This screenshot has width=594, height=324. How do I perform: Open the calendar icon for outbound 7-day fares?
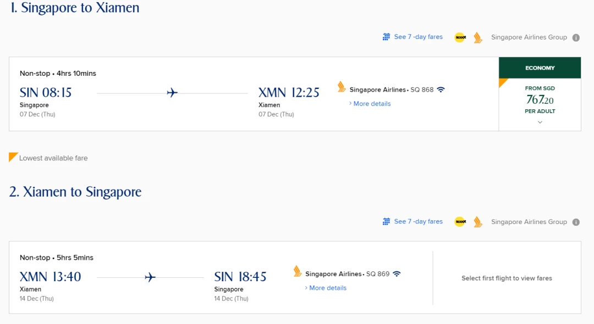(x=386, y=37)
